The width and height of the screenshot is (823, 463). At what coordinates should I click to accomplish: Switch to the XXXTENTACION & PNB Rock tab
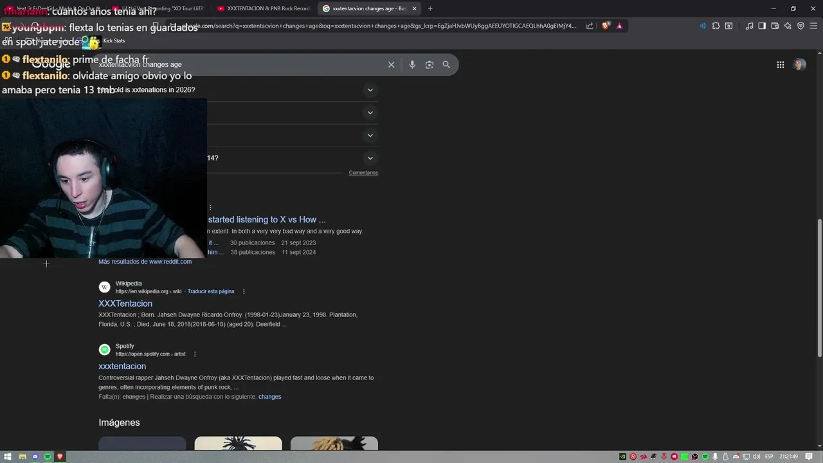point(264,8)
